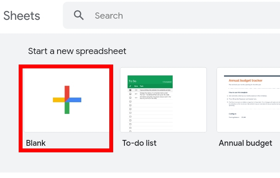Click the Start a new spreadsheet heading

pyautogui.click(x=77, y=51)
